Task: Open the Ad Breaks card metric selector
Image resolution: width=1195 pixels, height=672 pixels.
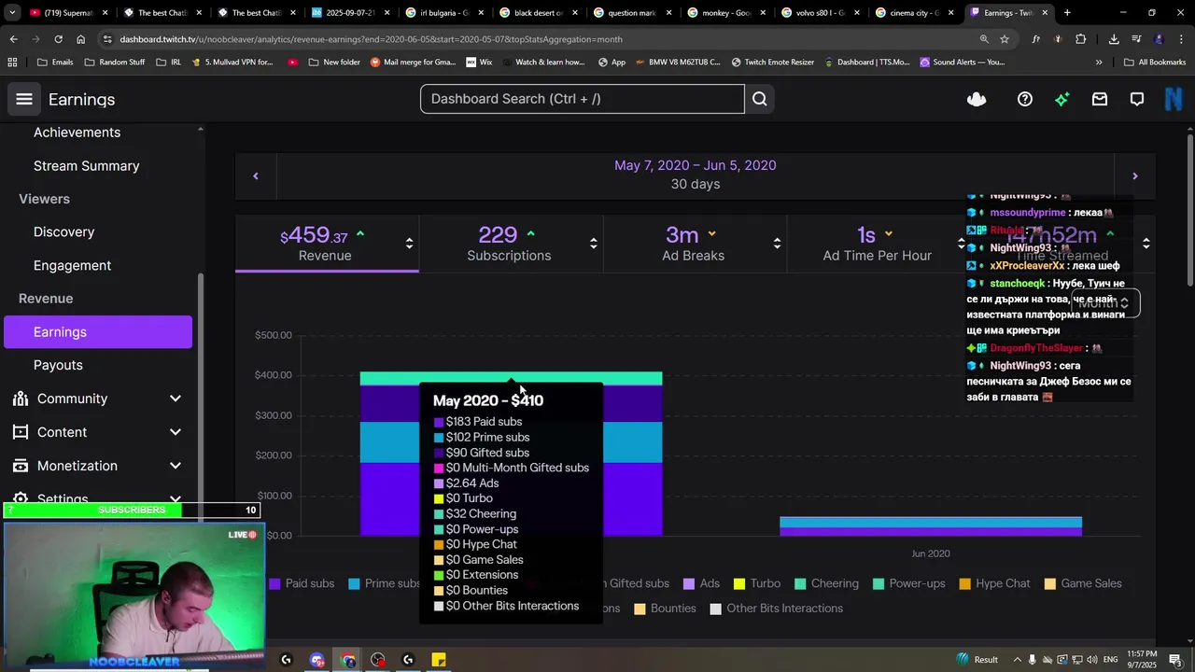Action: tap(777, 244)
